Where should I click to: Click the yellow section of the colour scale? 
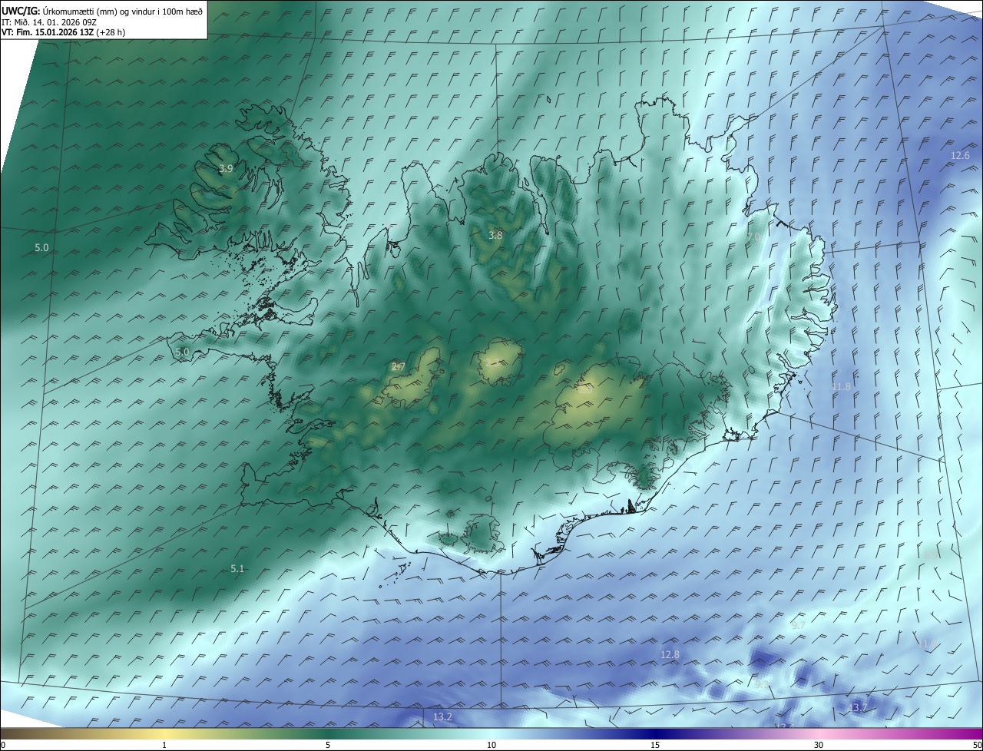point(164,733)
